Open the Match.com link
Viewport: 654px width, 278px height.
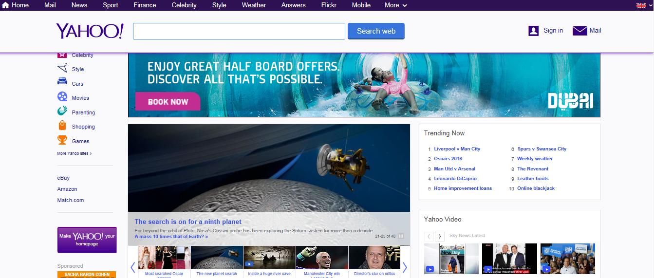coord(71,200)
